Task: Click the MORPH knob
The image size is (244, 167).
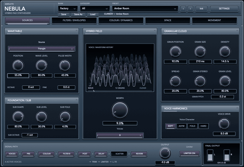Action: tap(120, 110)
